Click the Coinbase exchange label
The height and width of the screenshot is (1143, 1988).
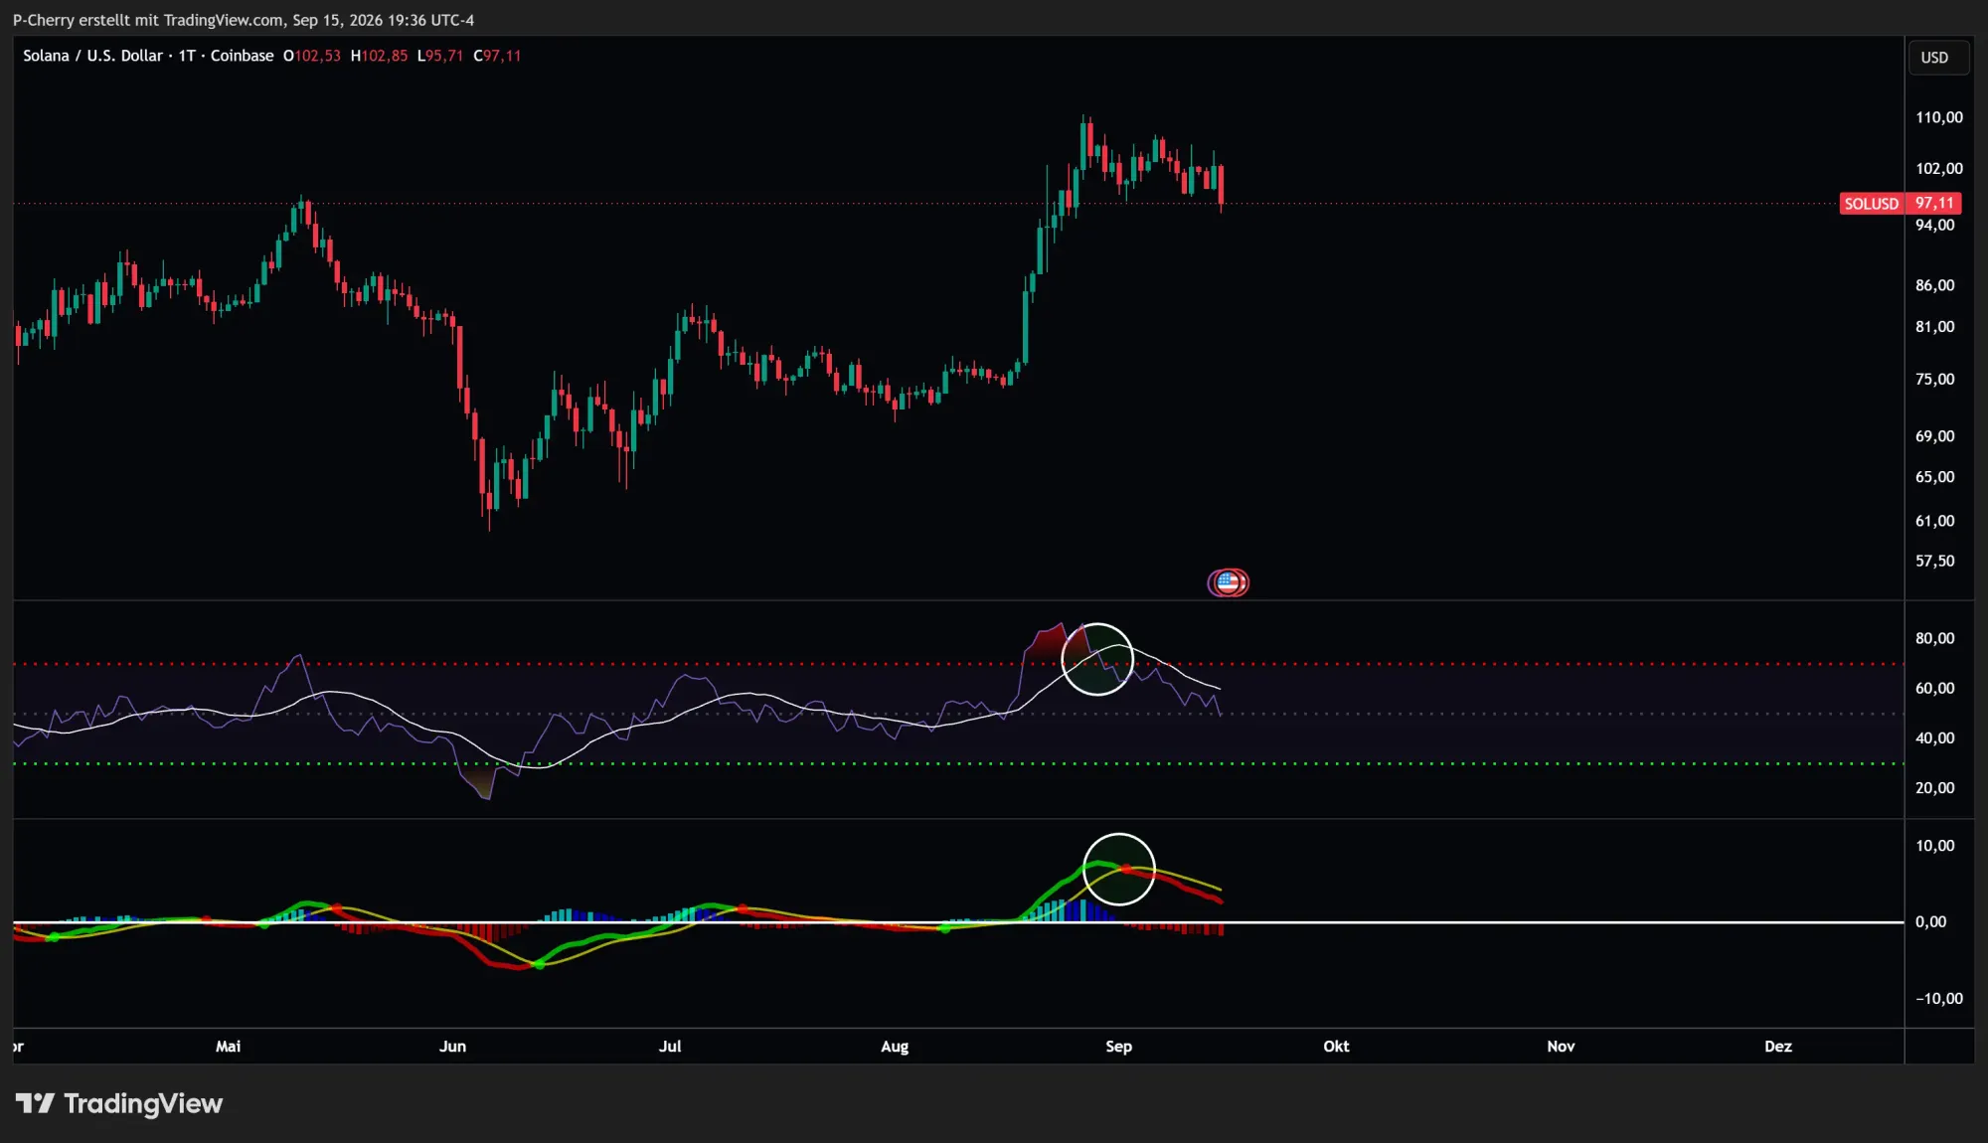(242, 56)
